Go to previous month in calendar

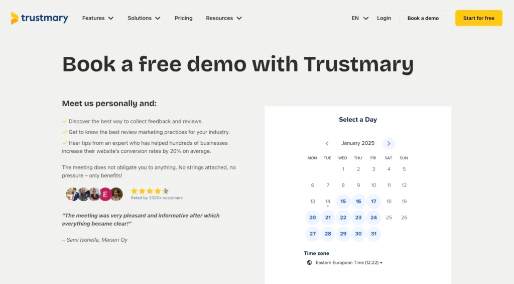[327, 143]
